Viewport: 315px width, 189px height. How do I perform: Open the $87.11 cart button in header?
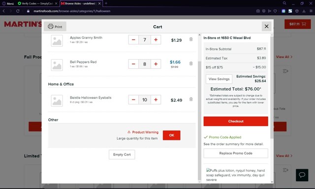(x=297, y=24)
